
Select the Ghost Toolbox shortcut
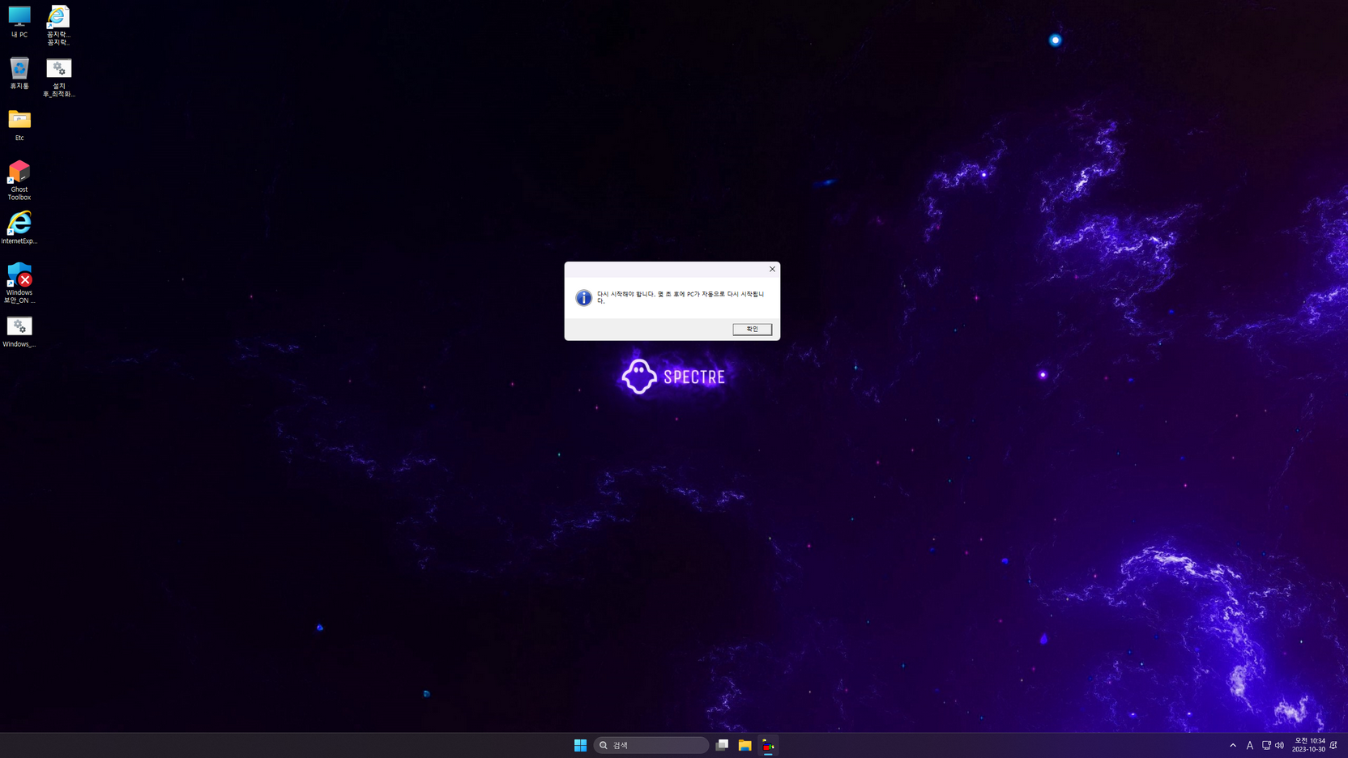point(19,180)
